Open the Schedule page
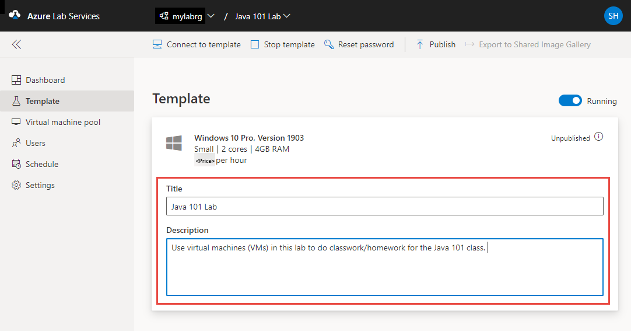Viewport: 631px width, 331px height. point(42,164)
